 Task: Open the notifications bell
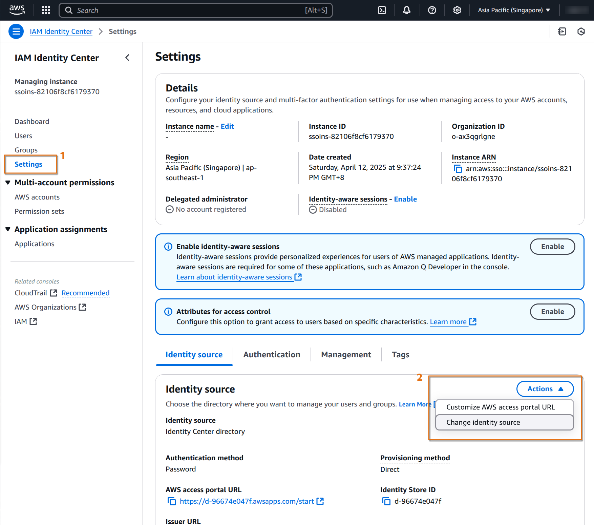[x=407, y=10]
